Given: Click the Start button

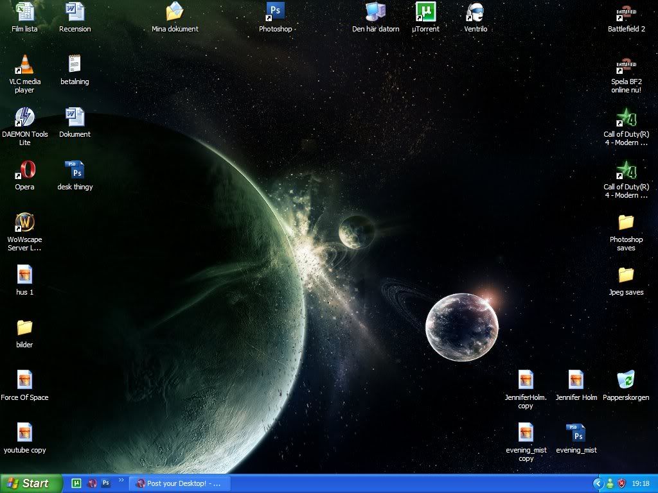Looking at the screenshot, I should click(x=31, y=483).
